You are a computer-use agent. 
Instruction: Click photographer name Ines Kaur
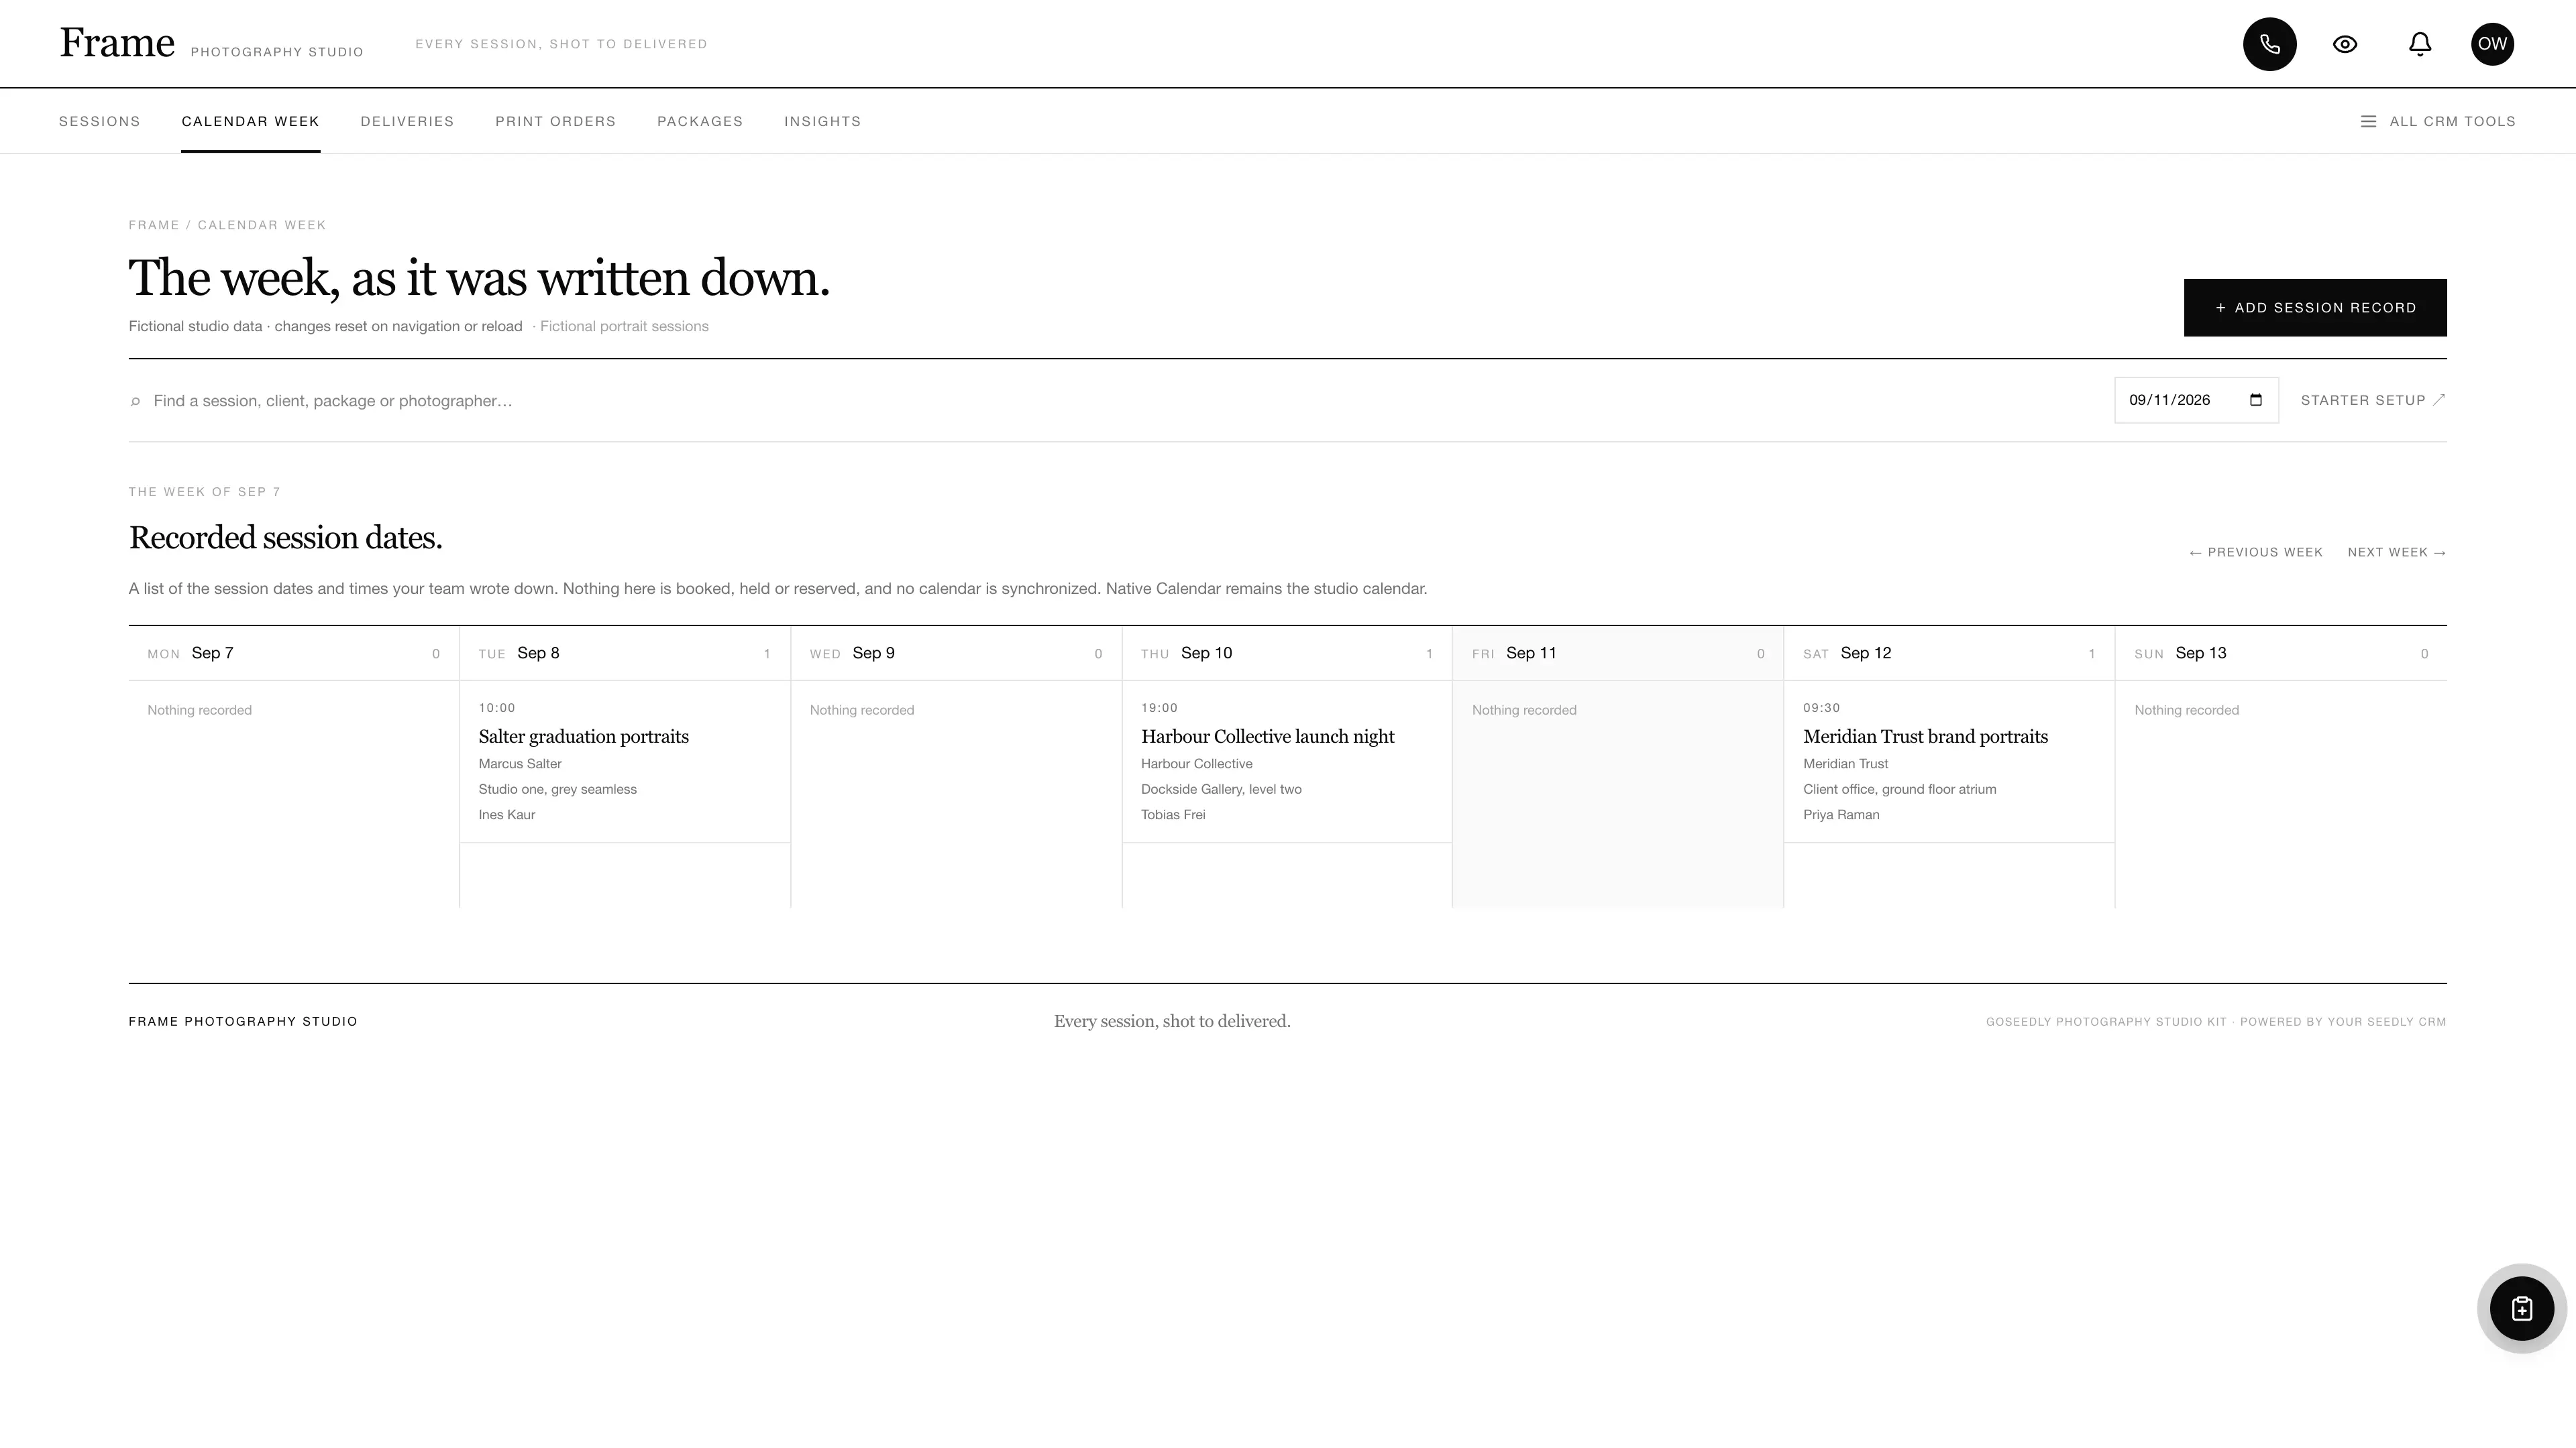click(507, 814)
